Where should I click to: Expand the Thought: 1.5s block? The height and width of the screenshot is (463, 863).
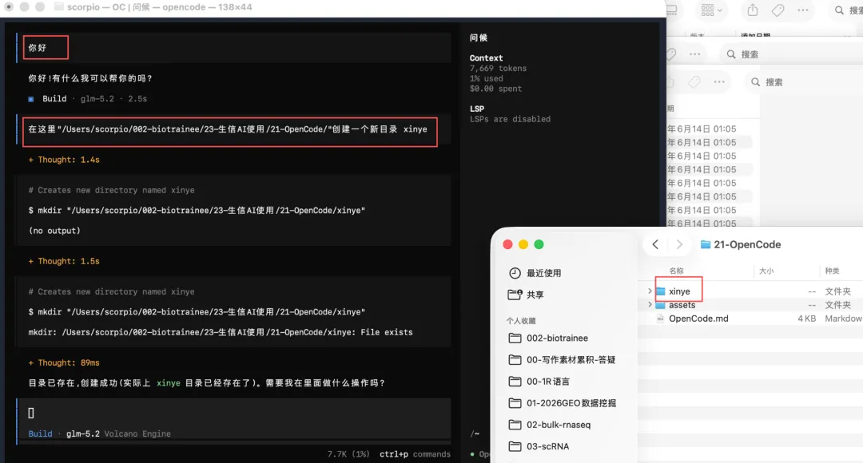point(64,261)
